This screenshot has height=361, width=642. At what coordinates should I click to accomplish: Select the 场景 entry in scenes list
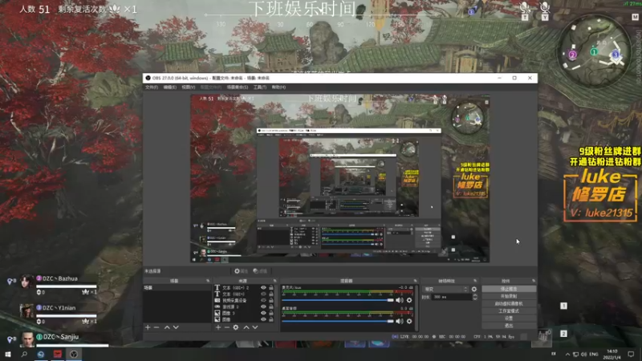[177, 288]
